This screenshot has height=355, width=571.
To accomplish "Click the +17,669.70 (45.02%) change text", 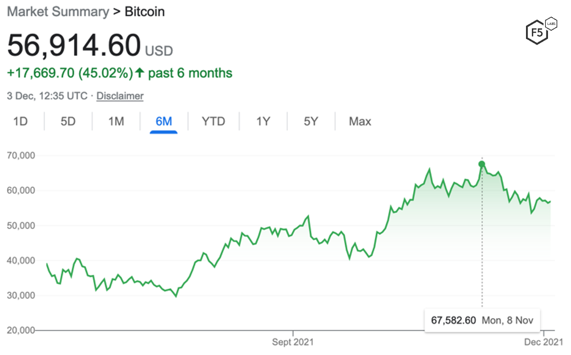I will pyautogui.click(x=69, y=73).
